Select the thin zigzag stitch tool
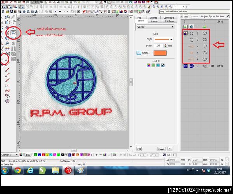Screen dimensions: 233x194 pos(7,86)
